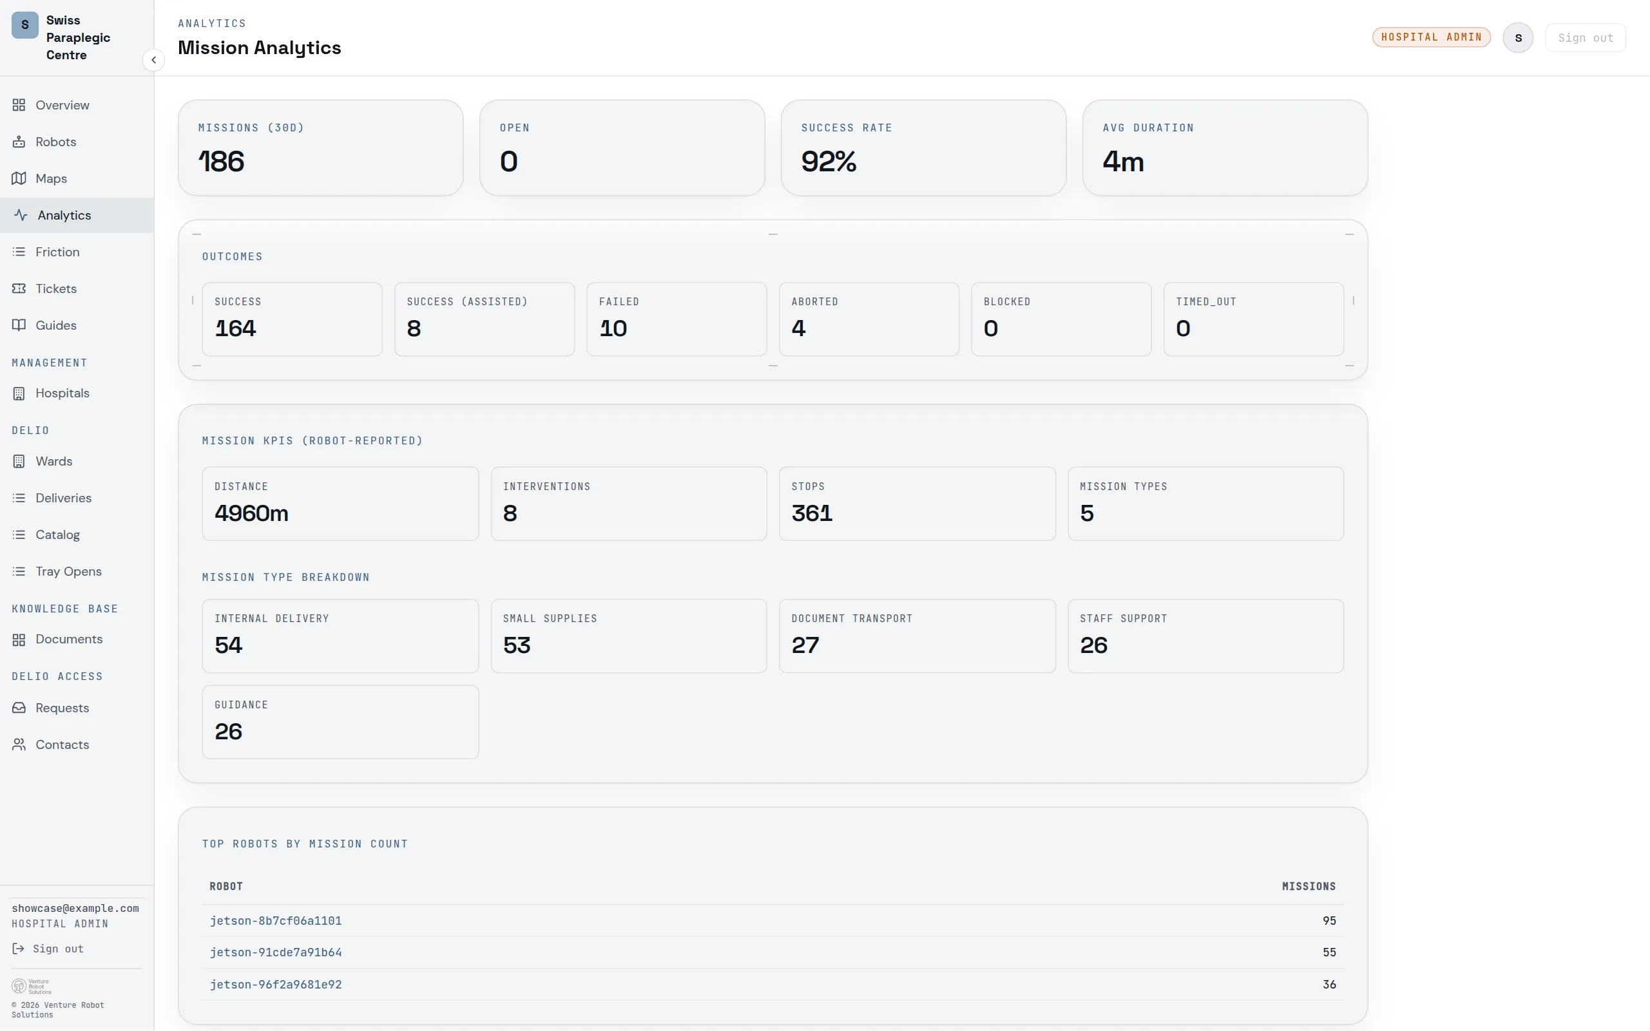Click the Avg Duration card showing 4m
The width and height of the screenshot is (1650, 1031).
(x=1225, y=148)
